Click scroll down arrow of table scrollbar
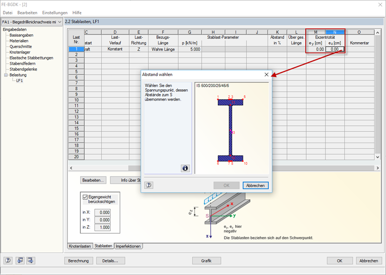The width and height of the screenshot is (386, 275). pos(377,157)
